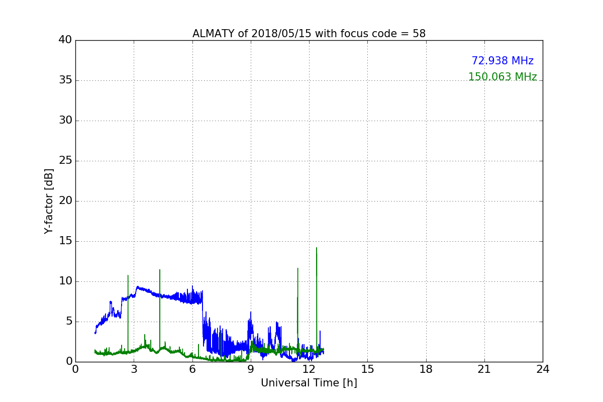Click x-axis tick label 6
603x402 pixels.
192,369
